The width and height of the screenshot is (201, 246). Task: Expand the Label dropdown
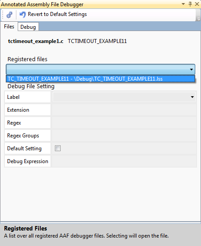(192, 97)
